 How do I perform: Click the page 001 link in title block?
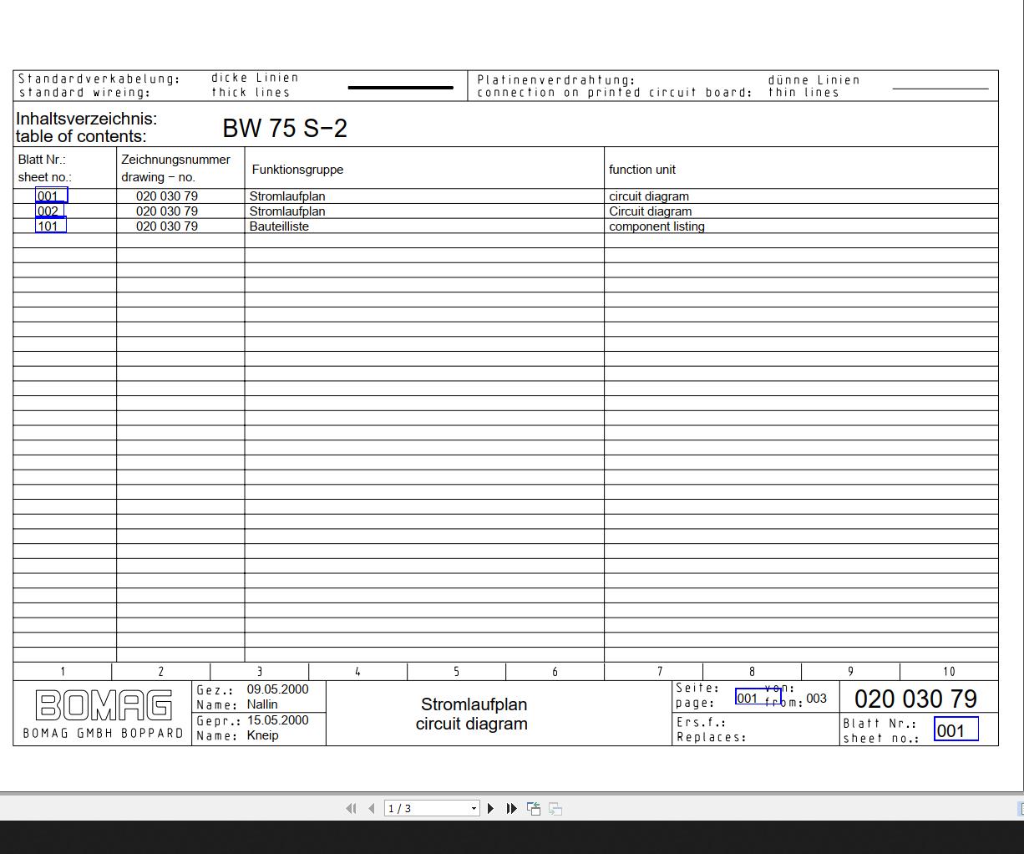(758, 697)
